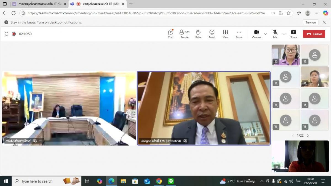Expand the Camera options dropdown arrow

(265, 34)
